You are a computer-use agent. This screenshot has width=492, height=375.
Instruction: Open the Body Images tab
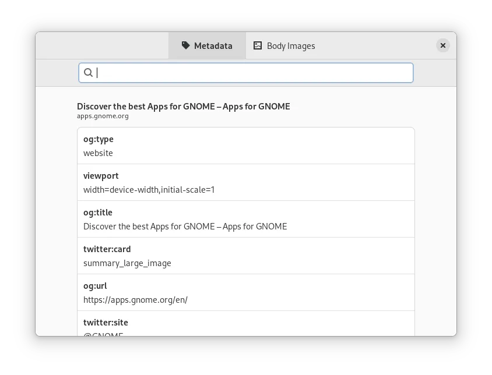coord(290,46)
